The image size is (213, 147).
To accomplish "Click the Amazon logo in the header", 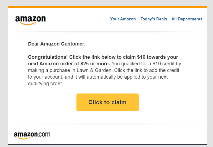I will pos(30,21).
